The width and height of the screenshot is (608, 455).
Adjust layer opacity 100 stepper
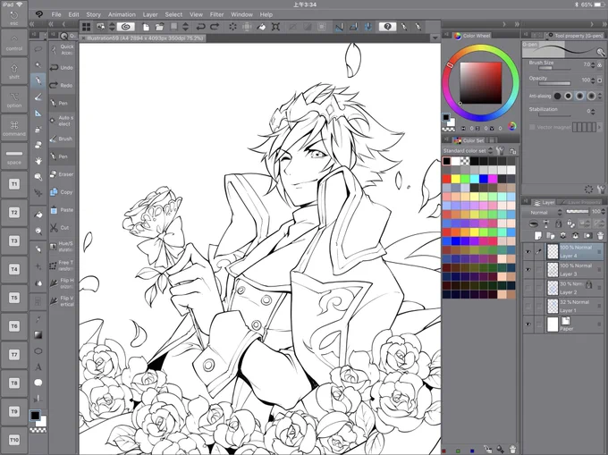604,212
